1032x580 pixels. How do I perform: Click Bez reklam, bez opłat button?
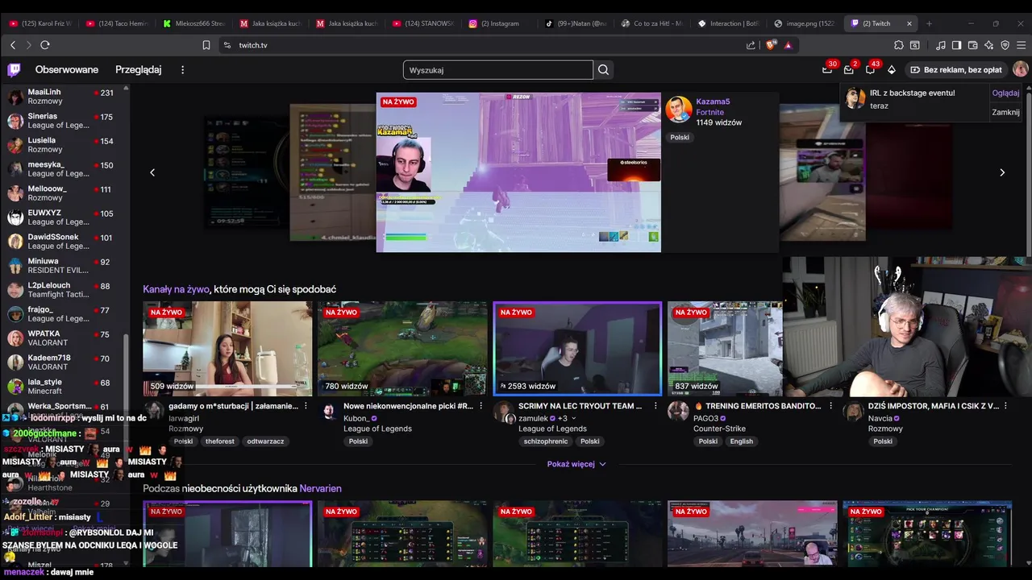(x=956, y=70)
